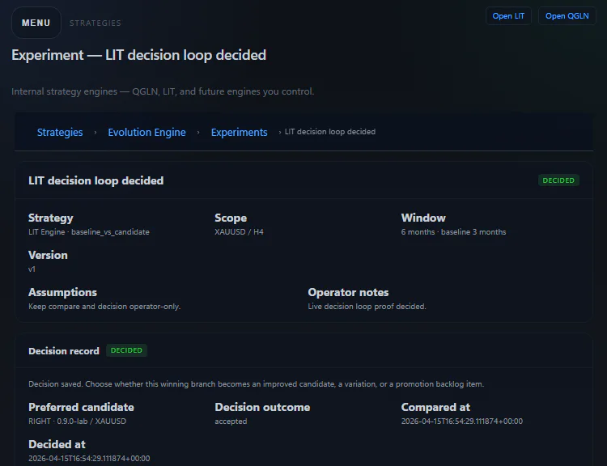Screen dimensions: 607x466
Task: Click the 'Strategy' field label
Action: (x=51, y=218)
